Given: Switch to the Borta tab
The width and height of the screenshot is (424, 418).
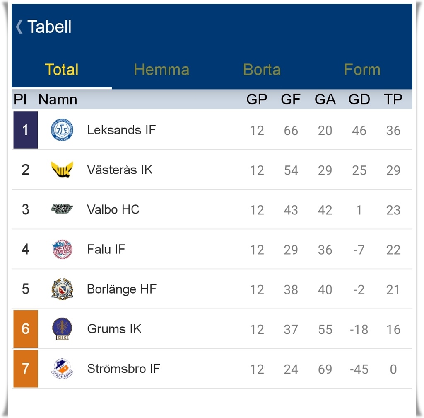Looking at the screenshot, I should [x=262, y=70].
